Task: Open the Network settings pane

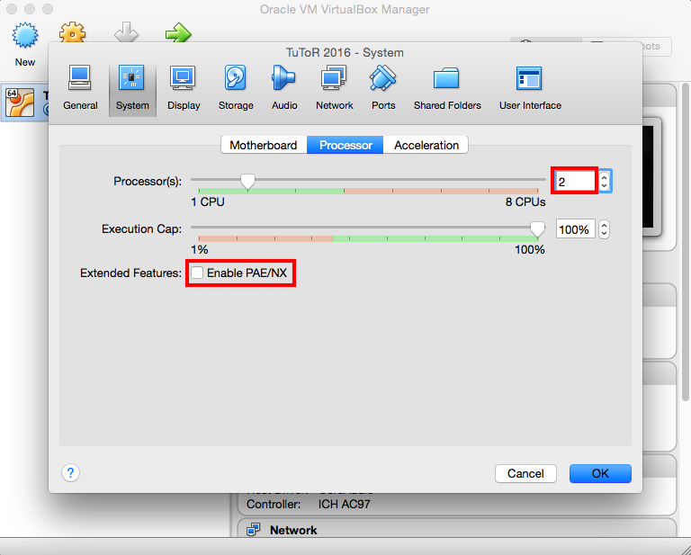Action: (334, 87)
